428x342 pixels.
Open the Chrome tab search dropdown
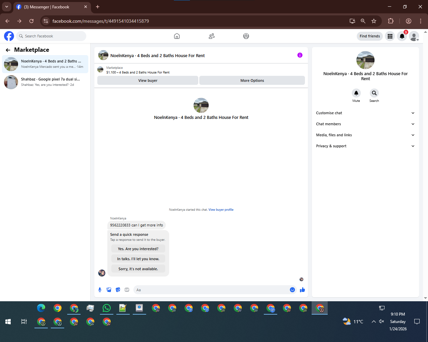6,7
